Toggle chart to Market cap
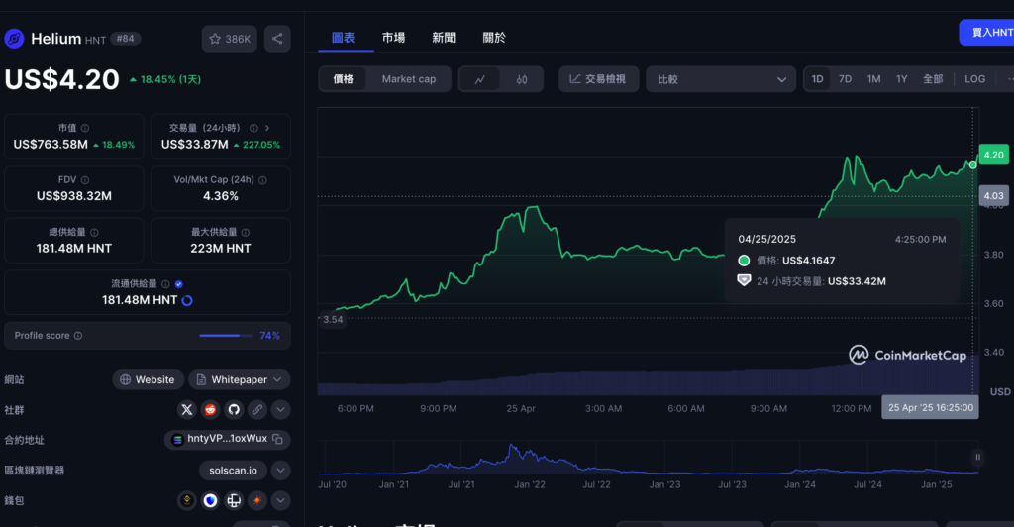This screenshot has height=527, width=1014. coord(408,79)
